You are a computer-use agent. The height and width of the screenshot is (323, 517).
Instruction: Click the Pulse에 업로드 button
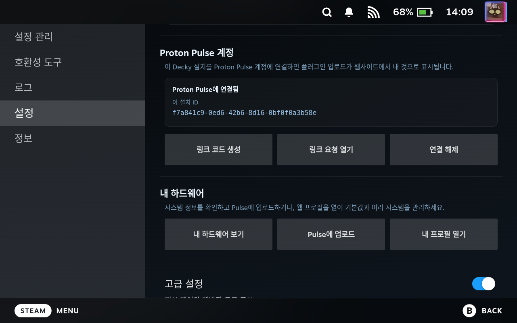coord(331,234)
